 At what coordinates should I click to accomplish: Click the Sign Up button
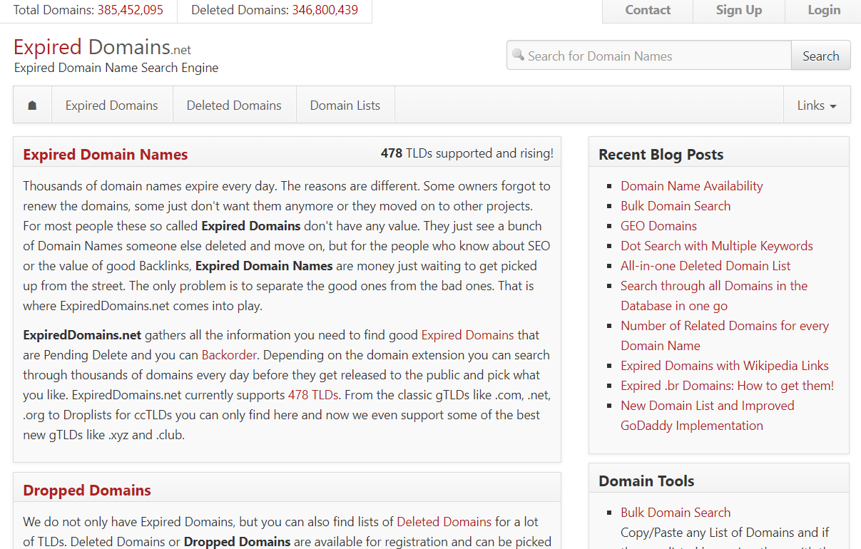point(738,10)
